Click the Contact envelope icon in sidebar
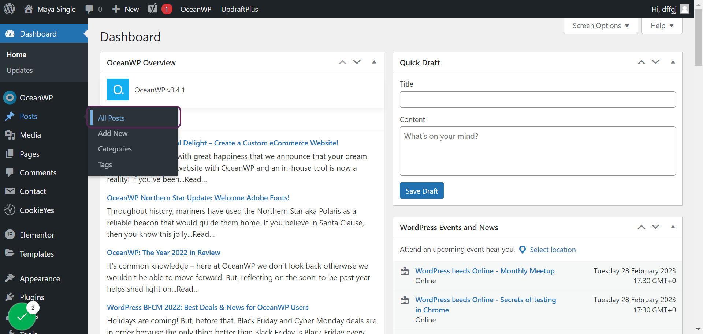Screen dimensions: 703x334 pyautogui.click(x=10, y=191)
